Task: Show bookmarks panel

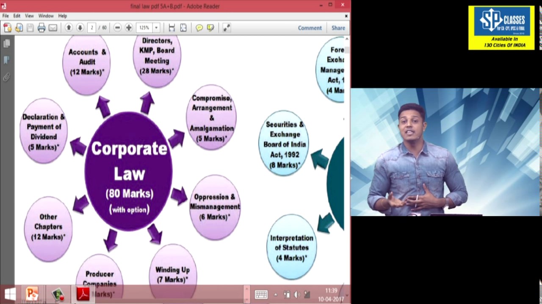Action: [6, 60]
